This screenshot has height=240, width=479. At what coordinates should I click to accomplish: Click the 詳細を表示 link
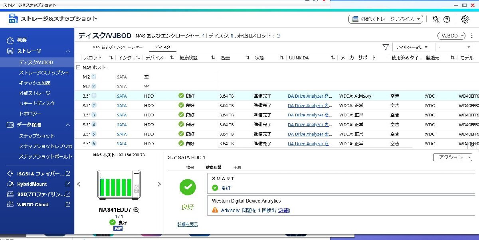click(187, 224)
